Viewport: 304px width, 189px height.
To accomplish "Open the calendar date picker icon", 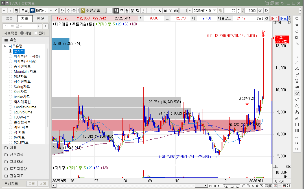I will (214, 11).
